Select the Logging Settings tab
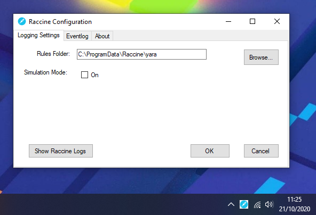Viewport: 316px width, 215px height. click(x=38, y=35)
